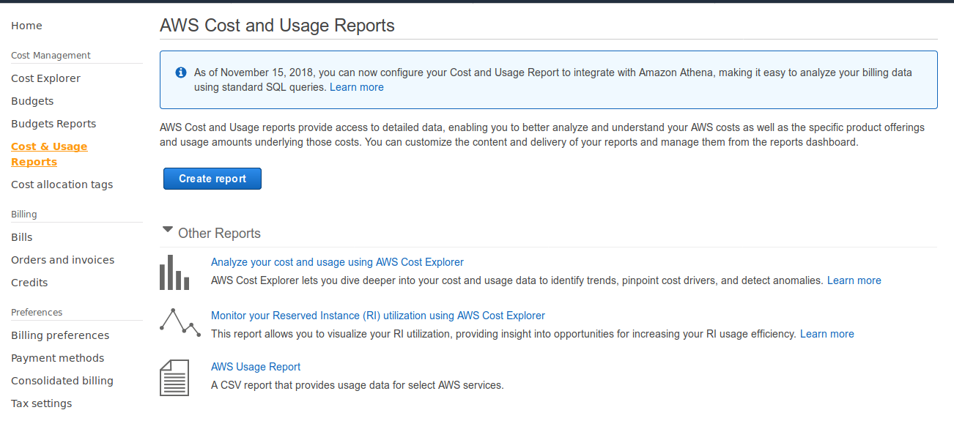Viewport: 954px width, 432px height.
Task: Open Cost allocation tags page
Action: click(x=62, y=185)
